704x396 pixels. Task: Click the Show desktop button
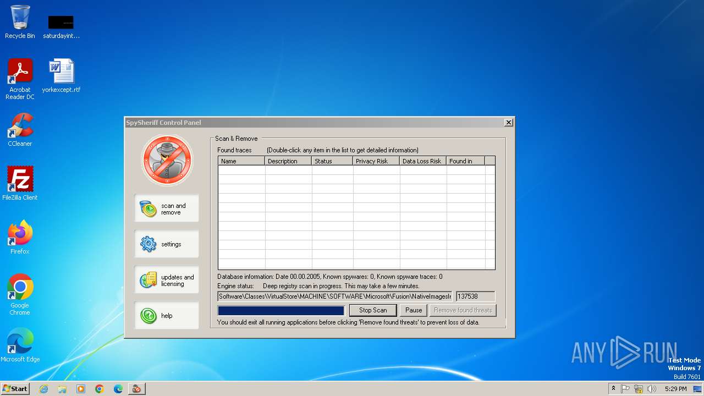[x=698, y=389]
